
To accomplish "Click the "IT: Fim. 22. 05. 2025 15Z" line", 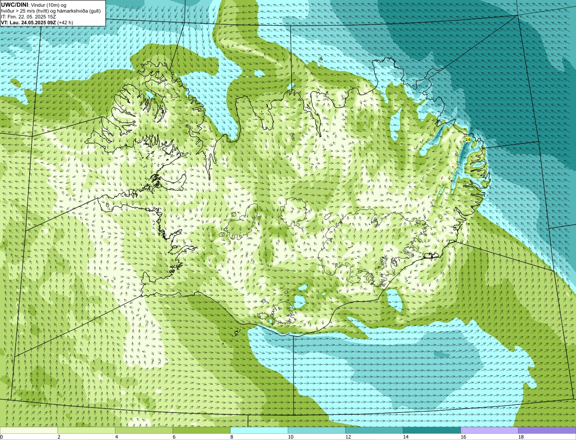I will pyautogui.click(x=28, y=16).
